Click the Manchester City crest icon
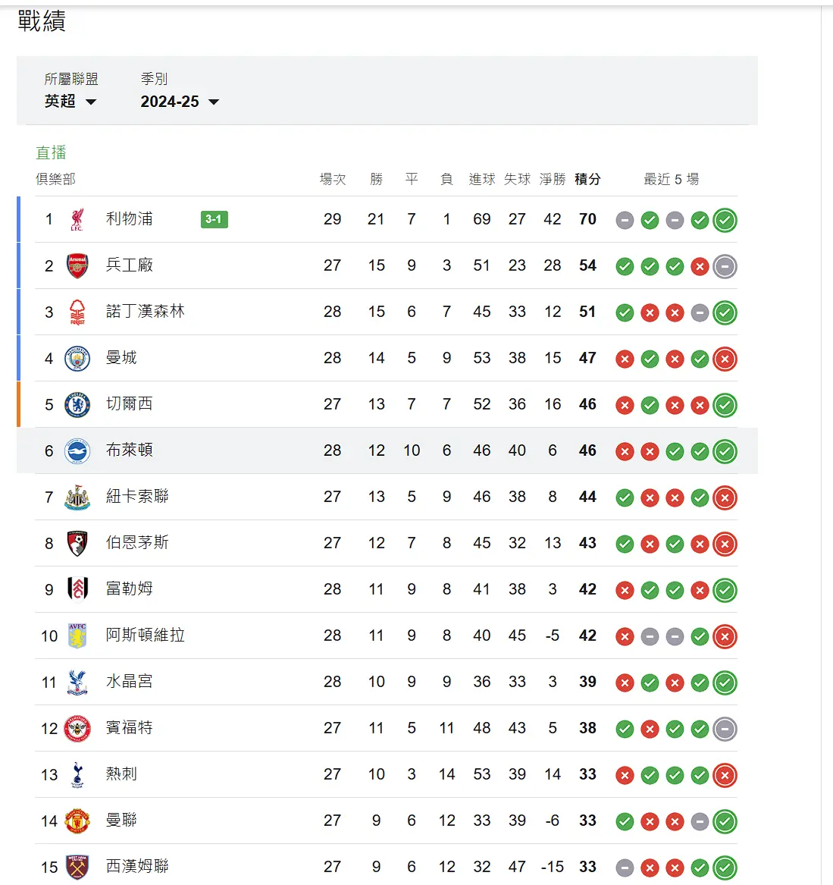This screenshot has height=885, width=833. pos(77,359)
